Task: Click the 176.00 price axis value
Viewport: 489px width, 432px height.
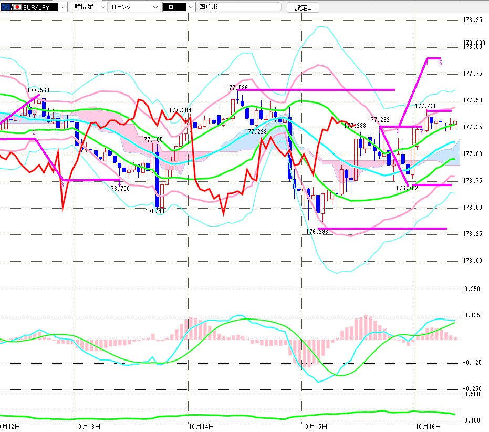Action: [473, 261]
